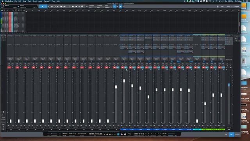Open the Help menu
The image size is (250, 141).
point(58,1)
